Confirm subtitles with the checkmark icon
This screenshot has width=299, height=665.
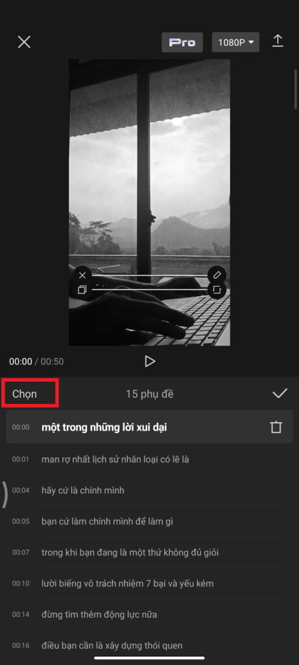point(280,394)
